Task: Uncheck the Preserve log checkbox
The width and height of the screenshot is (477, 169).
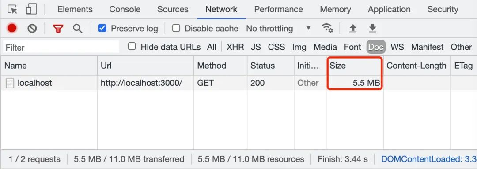Action: 102,28
